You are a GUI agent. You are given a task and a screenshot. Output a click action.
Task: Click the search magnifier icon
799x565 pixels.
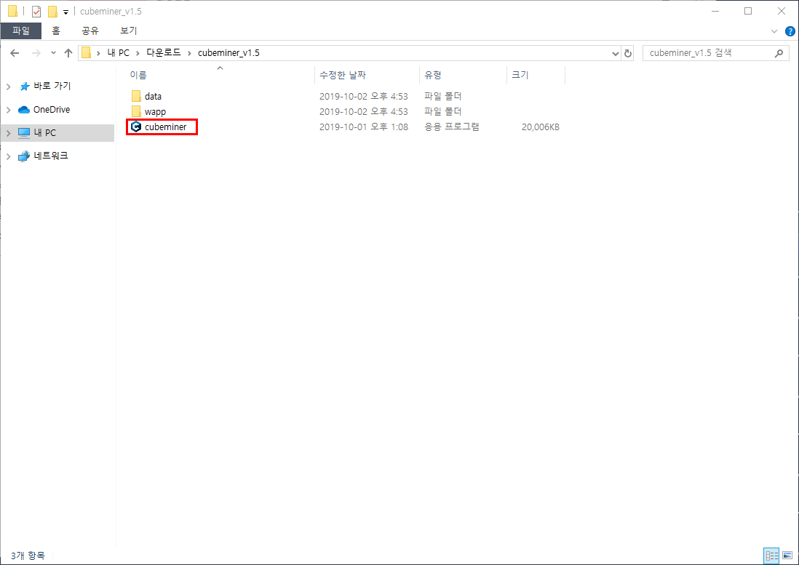[779, 53]
